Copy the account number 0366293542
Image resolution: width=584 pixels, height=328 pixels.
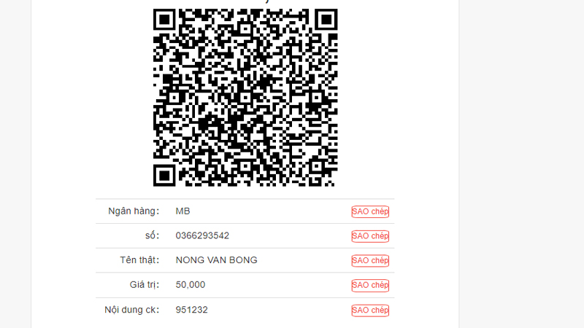370,236
